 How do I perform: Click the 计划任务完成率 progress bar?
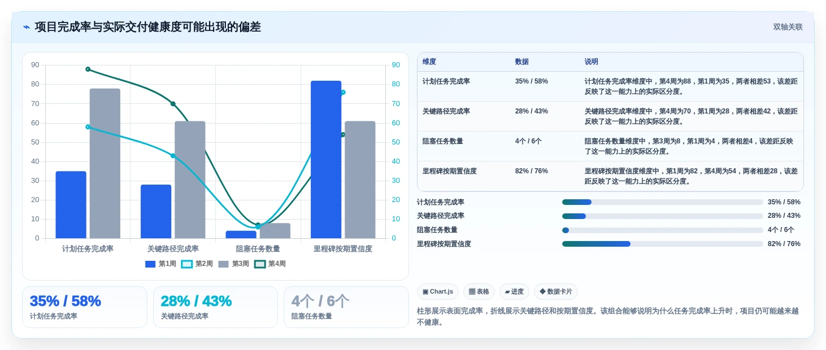pyautogui.click(x=662, y=202)
